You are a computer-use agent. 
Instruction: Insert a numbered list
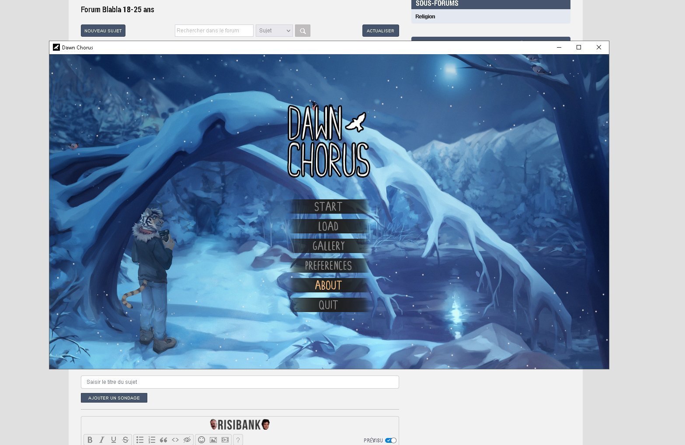pos(152,440)
